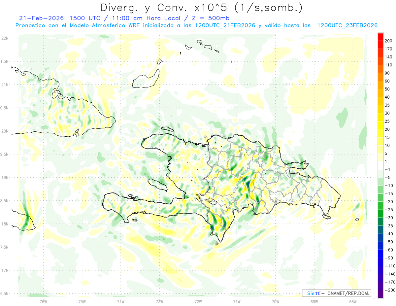
Task: Select the "20N" latitude label
Action: [x=5, y=131]
